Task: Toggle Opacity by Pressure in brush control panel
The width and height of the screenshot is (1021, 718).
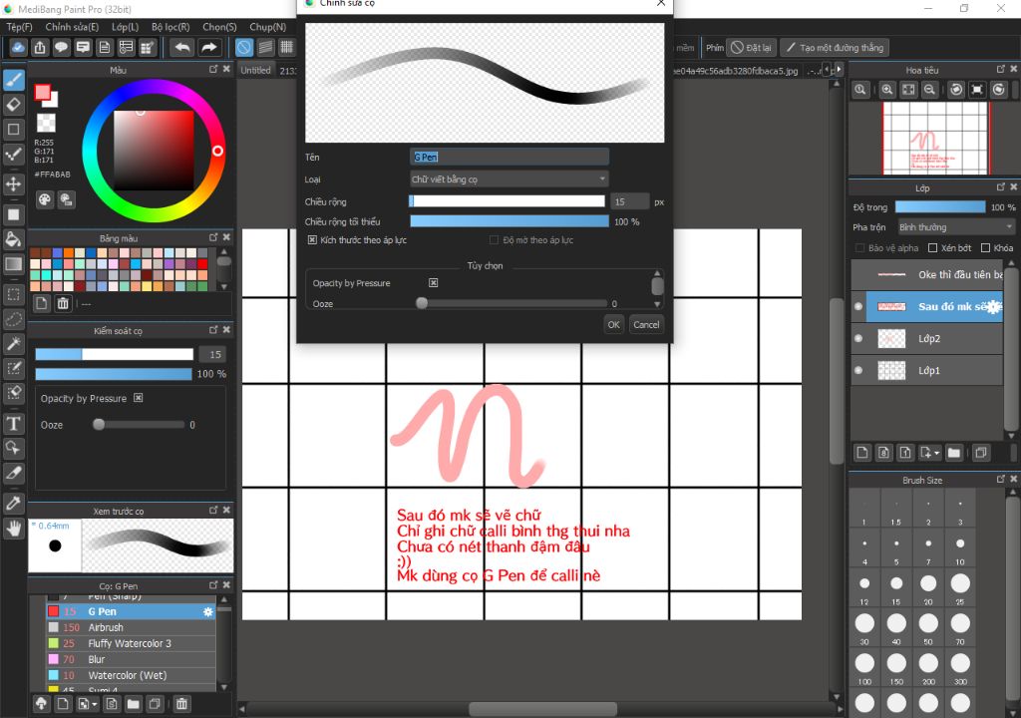Action: pos(138,398)
